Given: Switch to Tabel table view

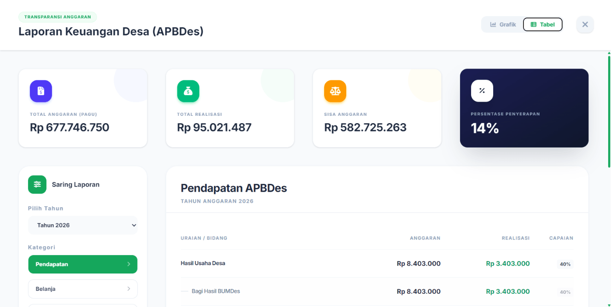Looking at the screenshot, I should 543,24.
